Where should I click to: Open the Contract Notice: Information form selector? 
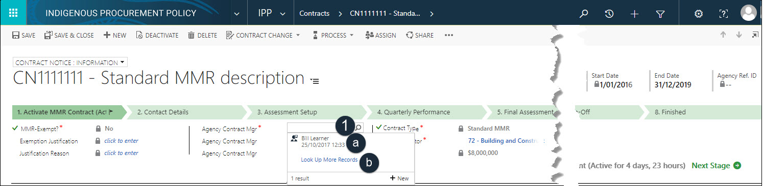coord(70,63)
